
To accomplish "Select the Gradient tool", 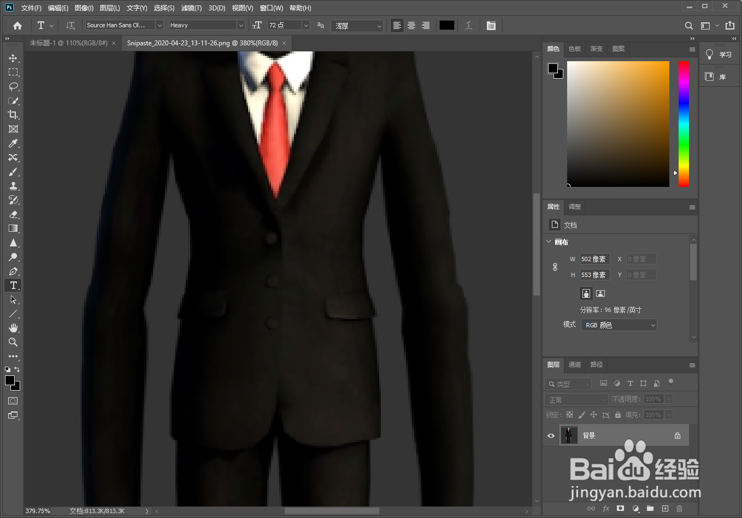I will pos(13,228).
